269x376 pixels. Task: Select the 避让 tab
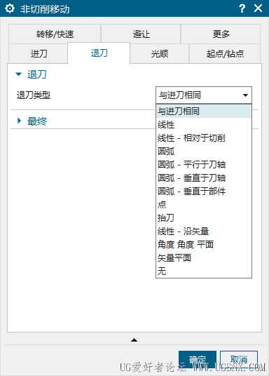(141, 34)
